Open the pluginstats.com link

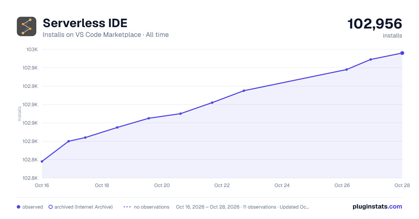pos(377,206)
